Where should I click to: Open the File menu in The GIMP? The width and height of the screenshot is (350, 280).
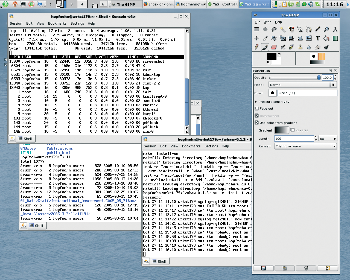tap(258, 22)
